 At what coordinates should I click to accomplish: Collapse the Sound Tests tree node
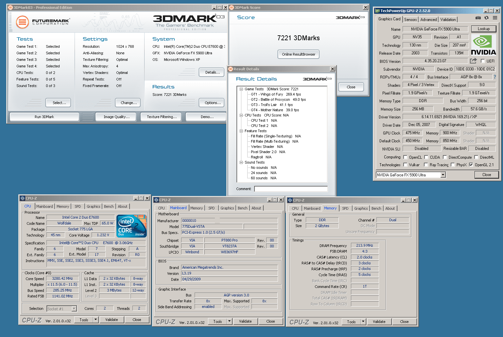pyautogui.click(x=241, y=162)
